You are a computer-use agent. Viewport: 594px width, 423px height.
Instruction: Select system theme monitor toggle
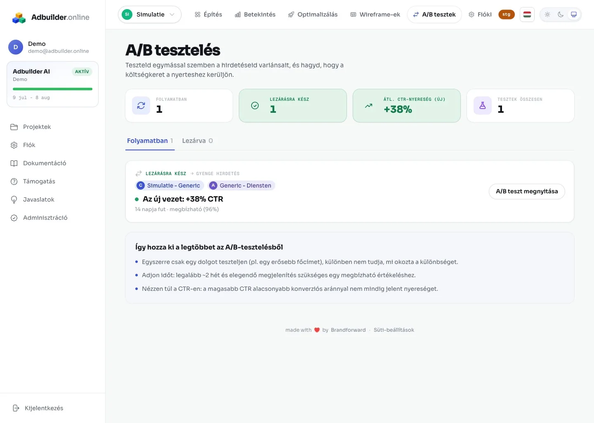(574, 14)
